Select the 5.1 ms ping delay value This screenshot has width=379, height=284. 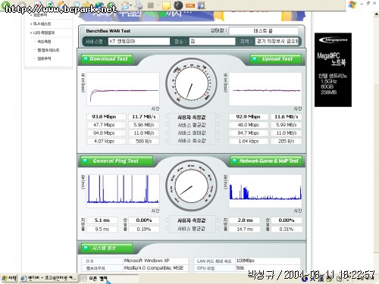pos(102,220)
